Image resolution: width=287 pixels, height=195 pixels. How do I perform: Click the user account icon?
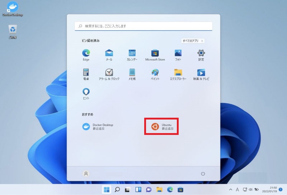[x=86, y=174]
